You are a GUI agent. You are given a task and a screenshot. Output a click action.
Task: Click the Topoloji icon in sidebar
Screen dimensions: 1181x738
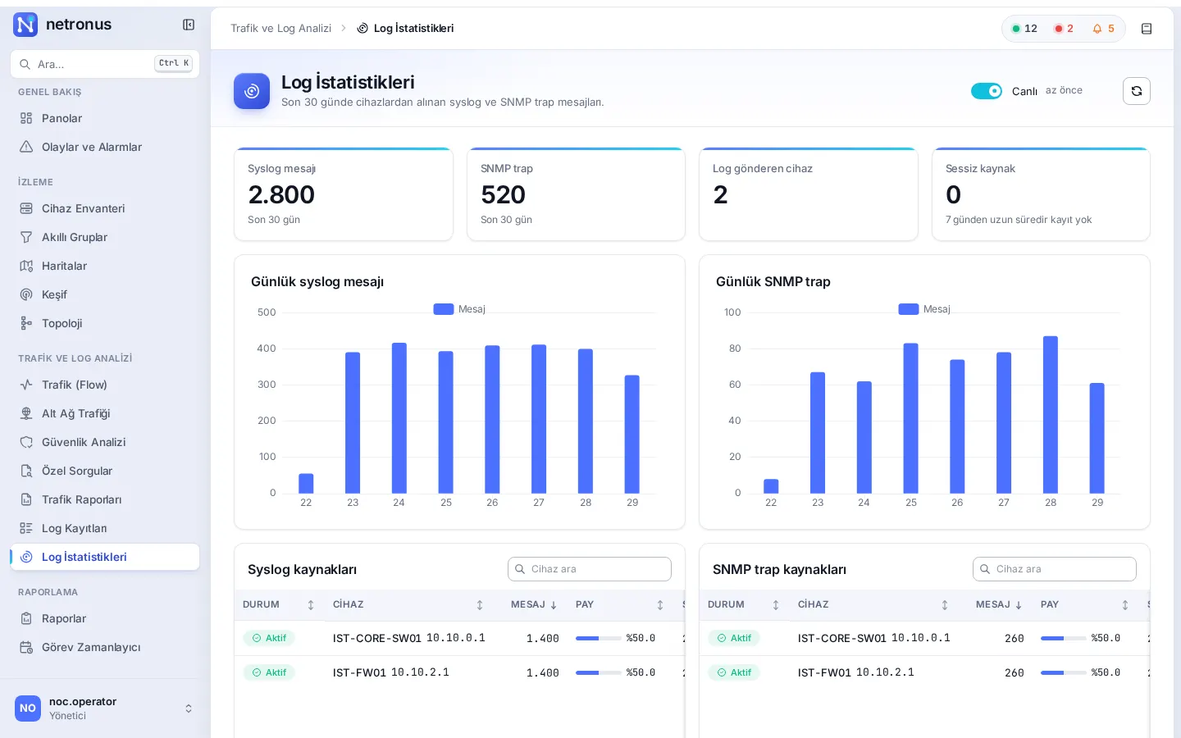coord(26,323)
